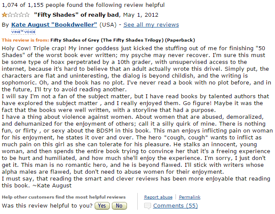Click the review title "Fifty Shades" of really bad
275x214 pixels.
tap(77, 15)
